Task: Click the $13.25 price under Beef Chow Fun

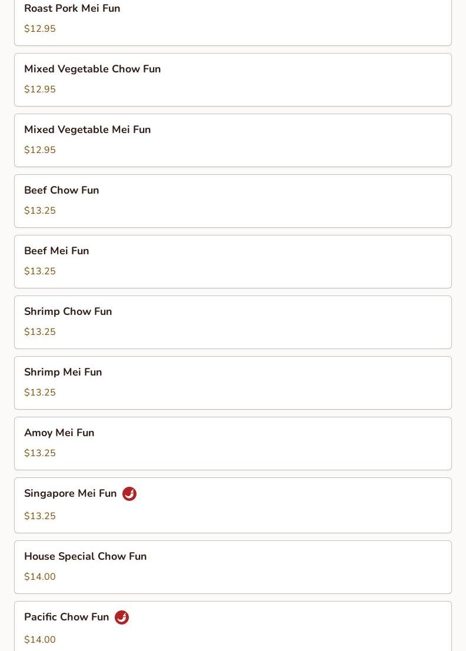Action: [40, 211]
